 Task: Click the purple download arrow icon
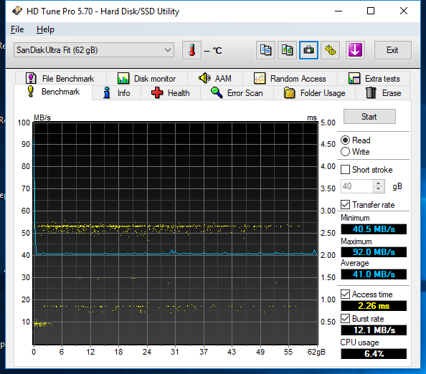point(355,50)
